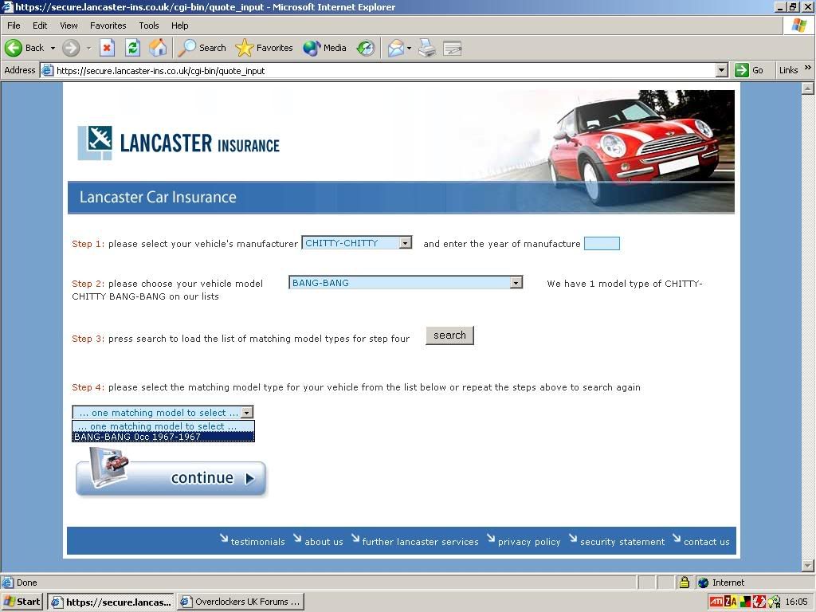Screen dimensions: 816x612
Task: Click the Internet zone globe icon
Action: point(703,583)
